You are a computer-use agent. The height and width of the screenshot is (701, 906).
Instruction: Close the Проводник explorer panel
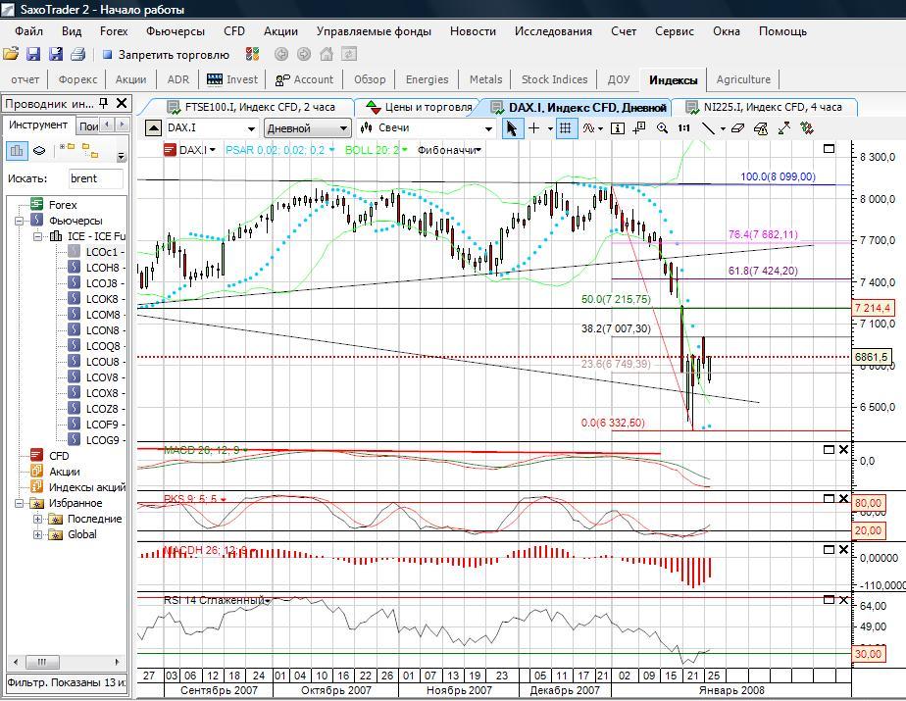122,104
